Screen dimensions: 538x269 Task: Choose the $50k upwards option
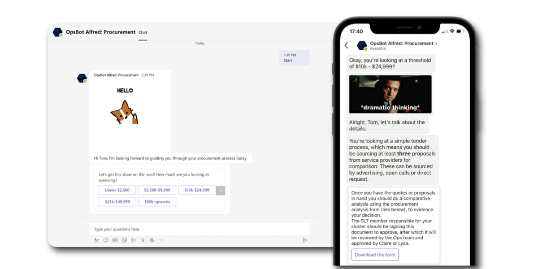pos(157,202)
